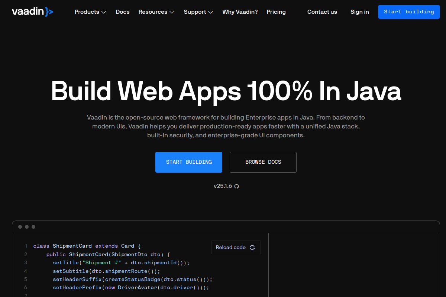Go to the Pricing page
The height and width of the screenshot is (297, 446).
click(276, 12)
